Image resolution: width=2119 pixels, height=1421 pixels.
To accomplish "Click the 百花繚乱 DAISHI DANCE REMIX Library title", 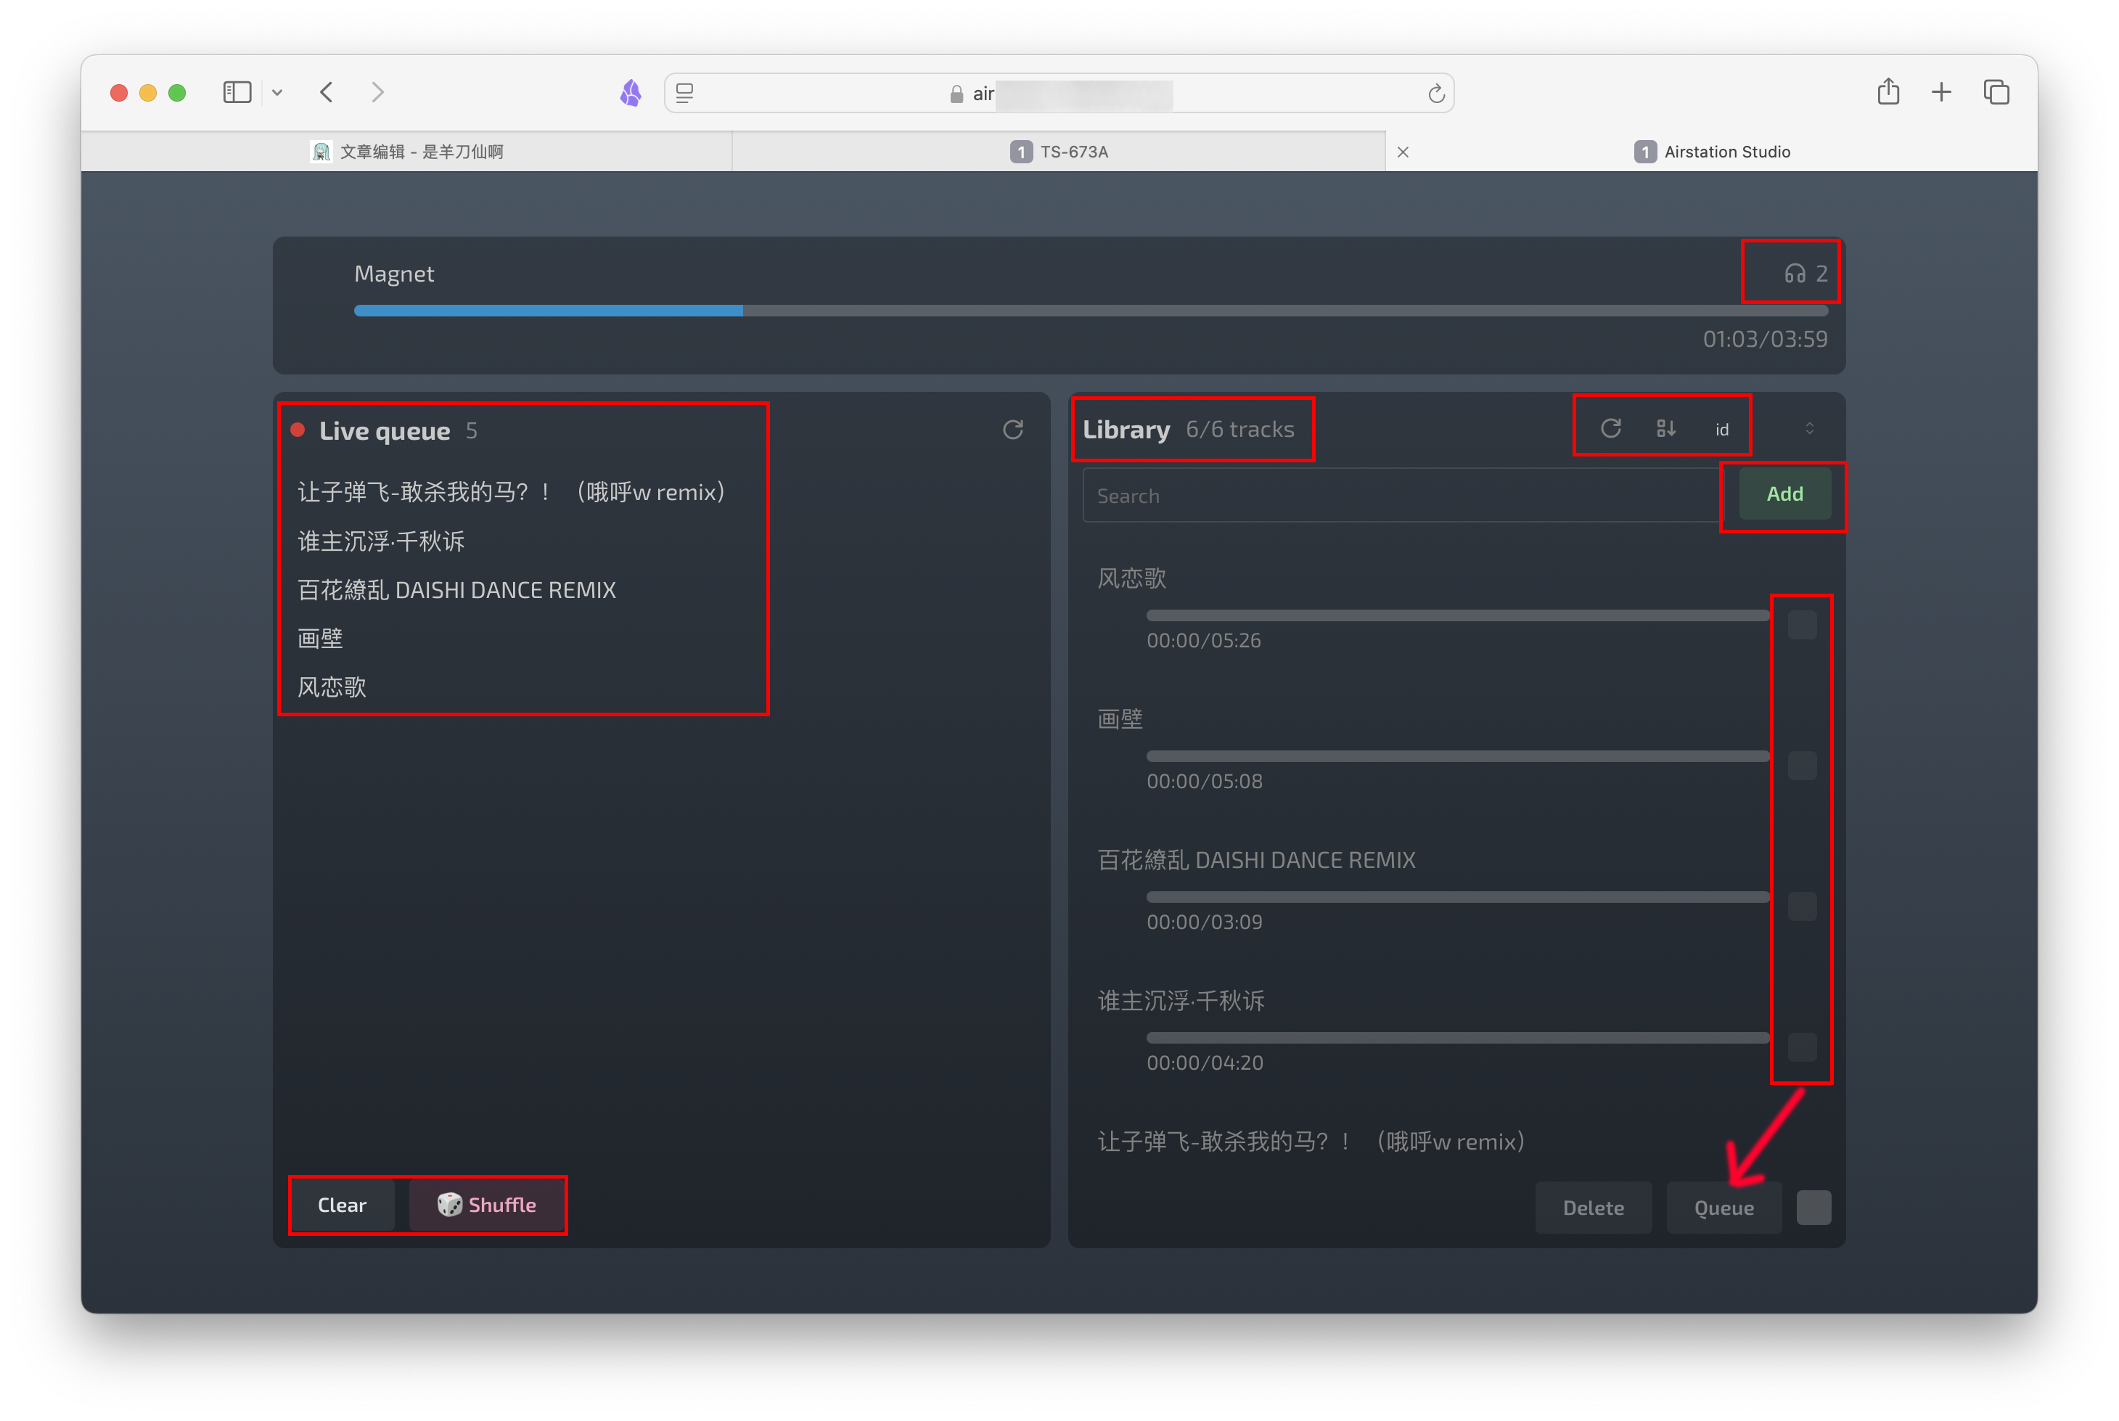I will (x=1257, y=860).
